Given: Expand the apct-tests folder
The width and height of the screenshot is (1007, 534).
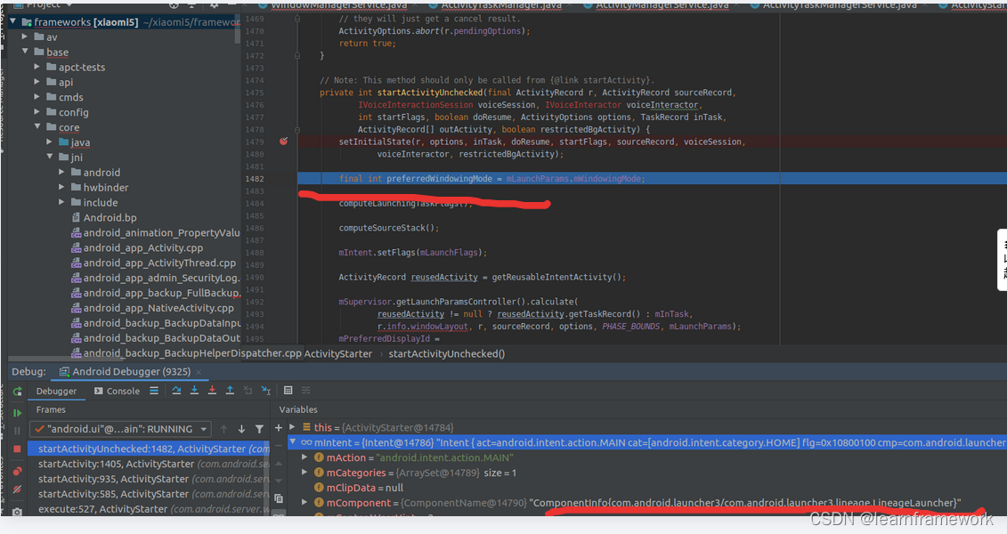Looking at the screenshot, I should tap(37, 67).
